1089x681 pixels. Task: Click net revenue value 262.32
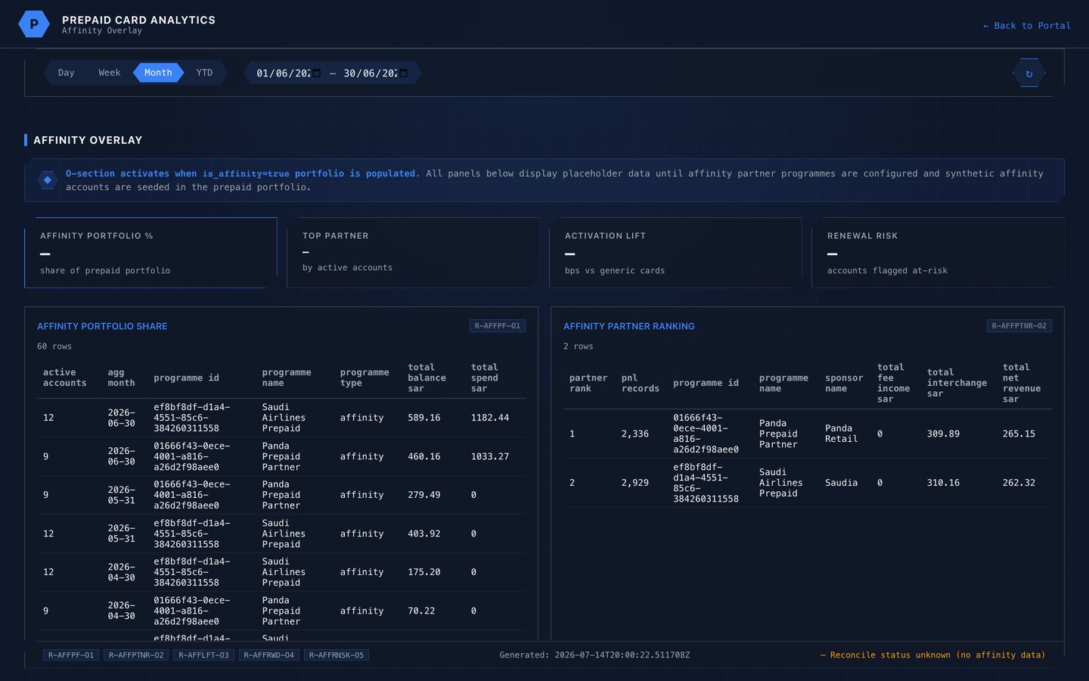[1019, 483]
